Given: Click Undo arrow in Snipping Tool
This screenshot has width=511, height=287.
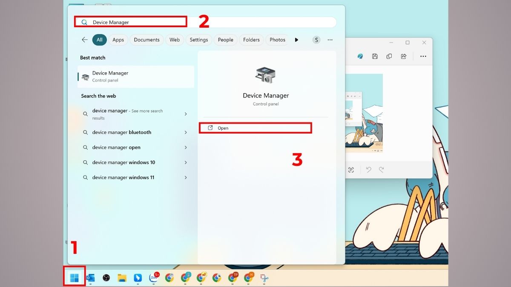Looking at the screenshot, I should (369, 170).
